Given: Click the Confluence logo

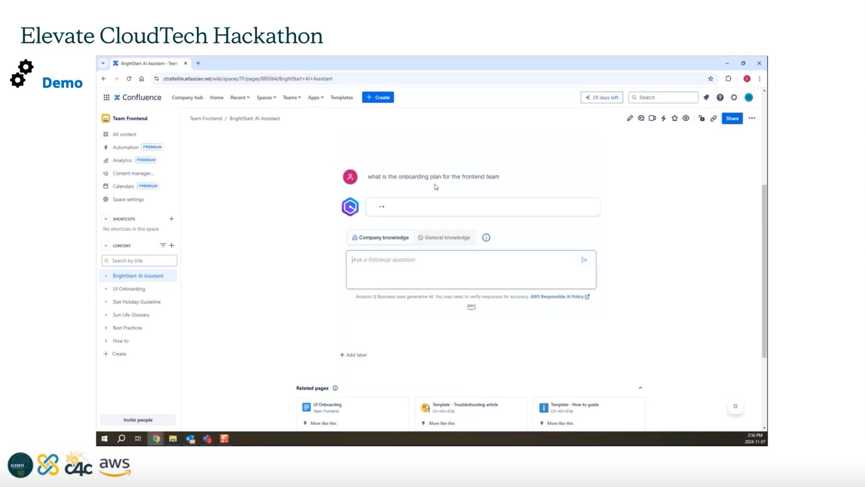Looking at the screenshot, I should point(138,97).
